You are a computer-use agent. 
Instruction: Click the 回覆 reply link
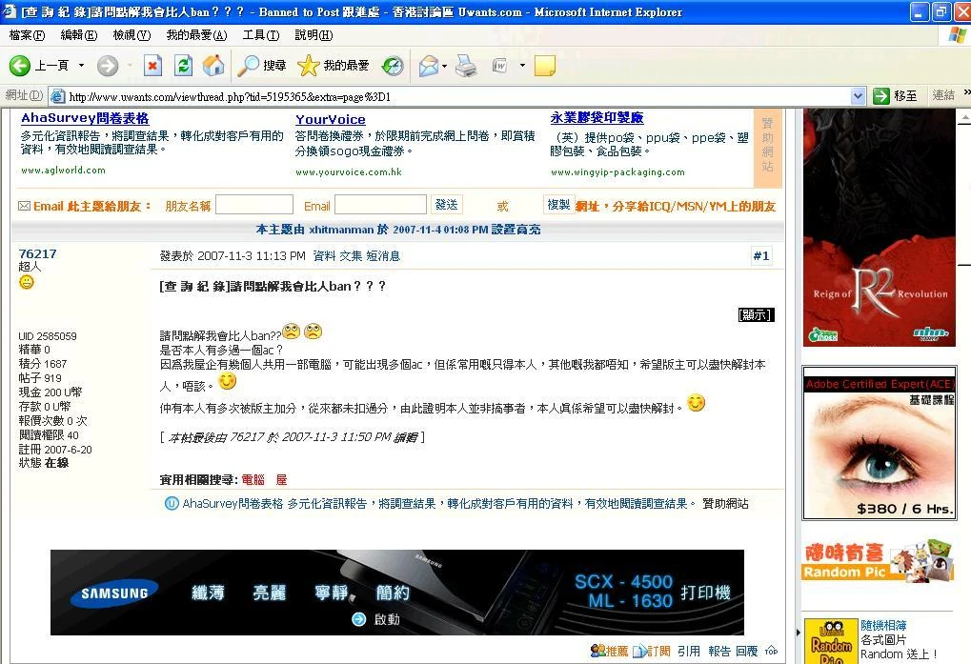[x=747, y=651]
